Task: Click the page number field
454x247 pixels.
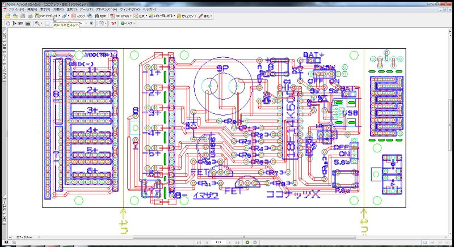Action: pyautogui.click(x=218, y=242)
